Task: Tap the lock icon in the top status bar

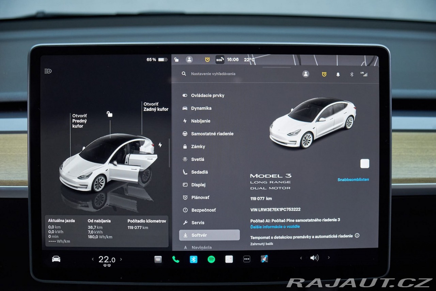Action: click(x=176, y=59)
